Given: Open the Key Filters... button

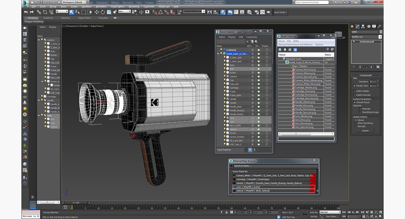Looking at the screenshot, I should click(x=332, y=217).
